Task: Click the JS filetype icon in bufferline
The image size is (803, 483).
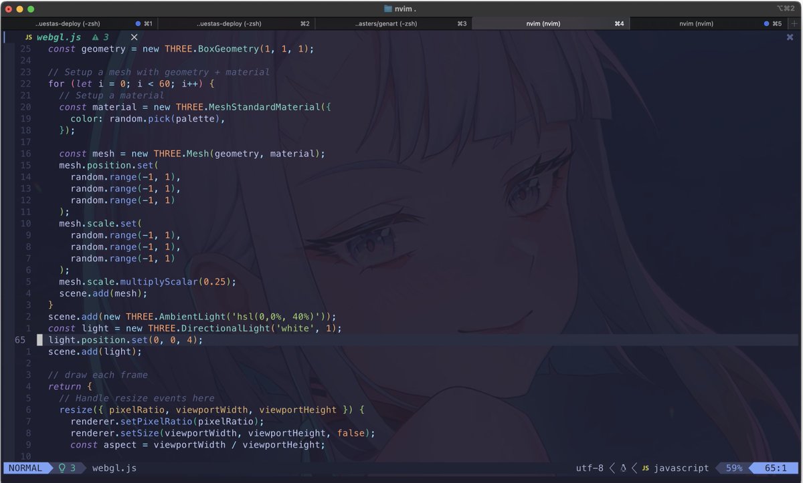Action: pos(28,37)
